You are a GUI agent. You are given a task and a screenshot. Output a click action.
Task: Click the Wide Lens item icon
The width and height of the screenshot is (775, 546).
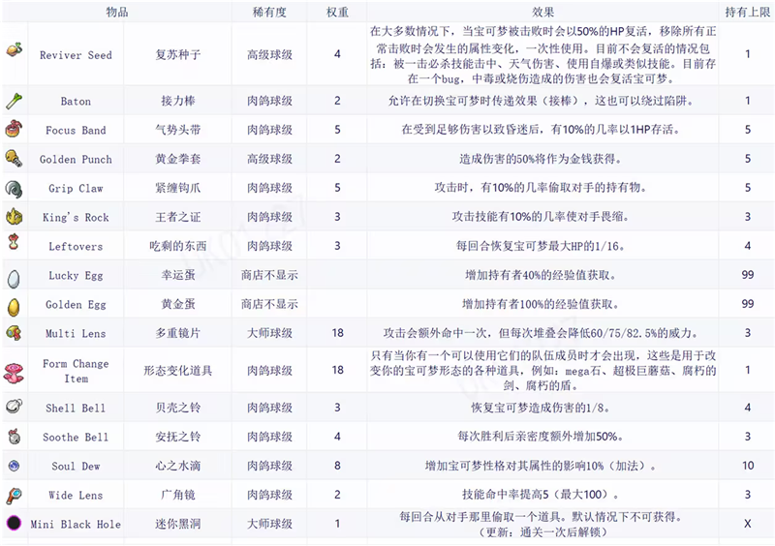click(x=14, y=495)
